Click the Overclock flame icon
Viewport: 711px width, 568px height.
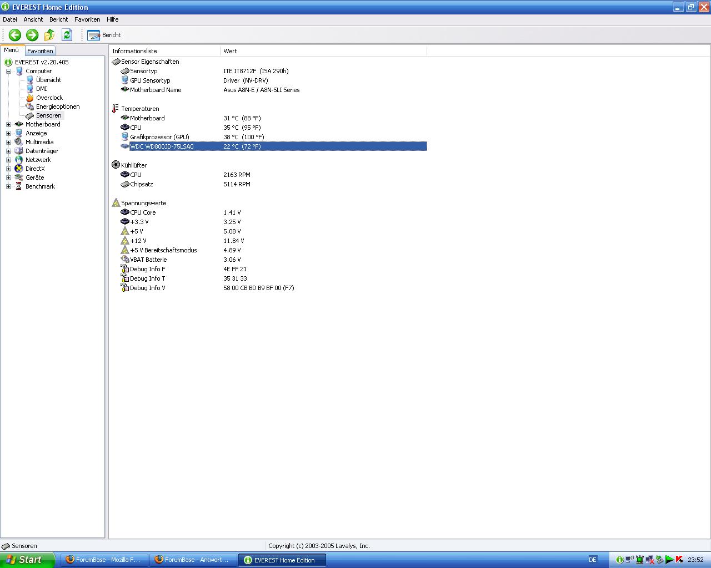coord(30,98)
